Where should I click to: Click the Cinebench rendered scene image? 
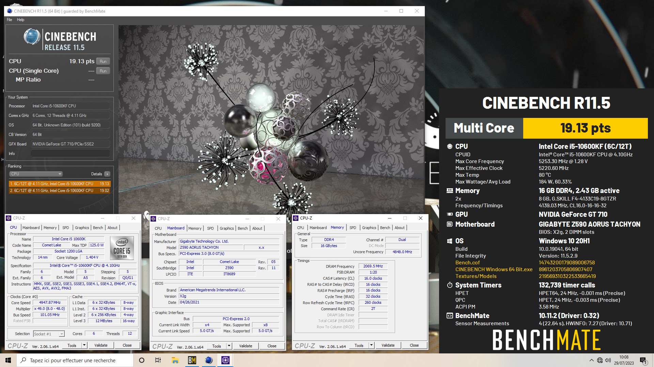pyautogui.click(x=271, y=120)
